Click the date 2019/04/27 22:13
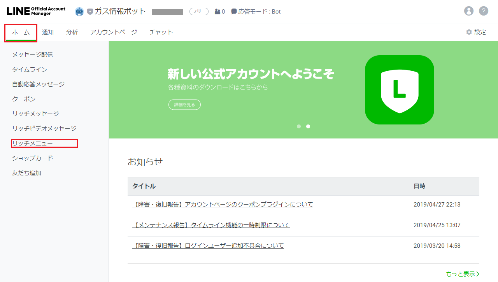The height and width of the screenshot is (282, 498). point(437,204)
